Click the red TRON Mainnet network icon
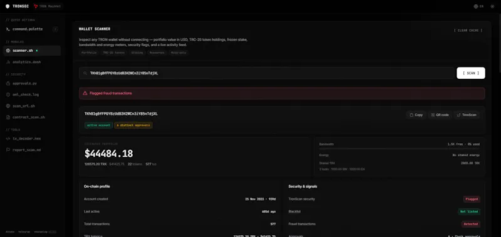This screenshot has height=237, width=501. coord(36,6)
